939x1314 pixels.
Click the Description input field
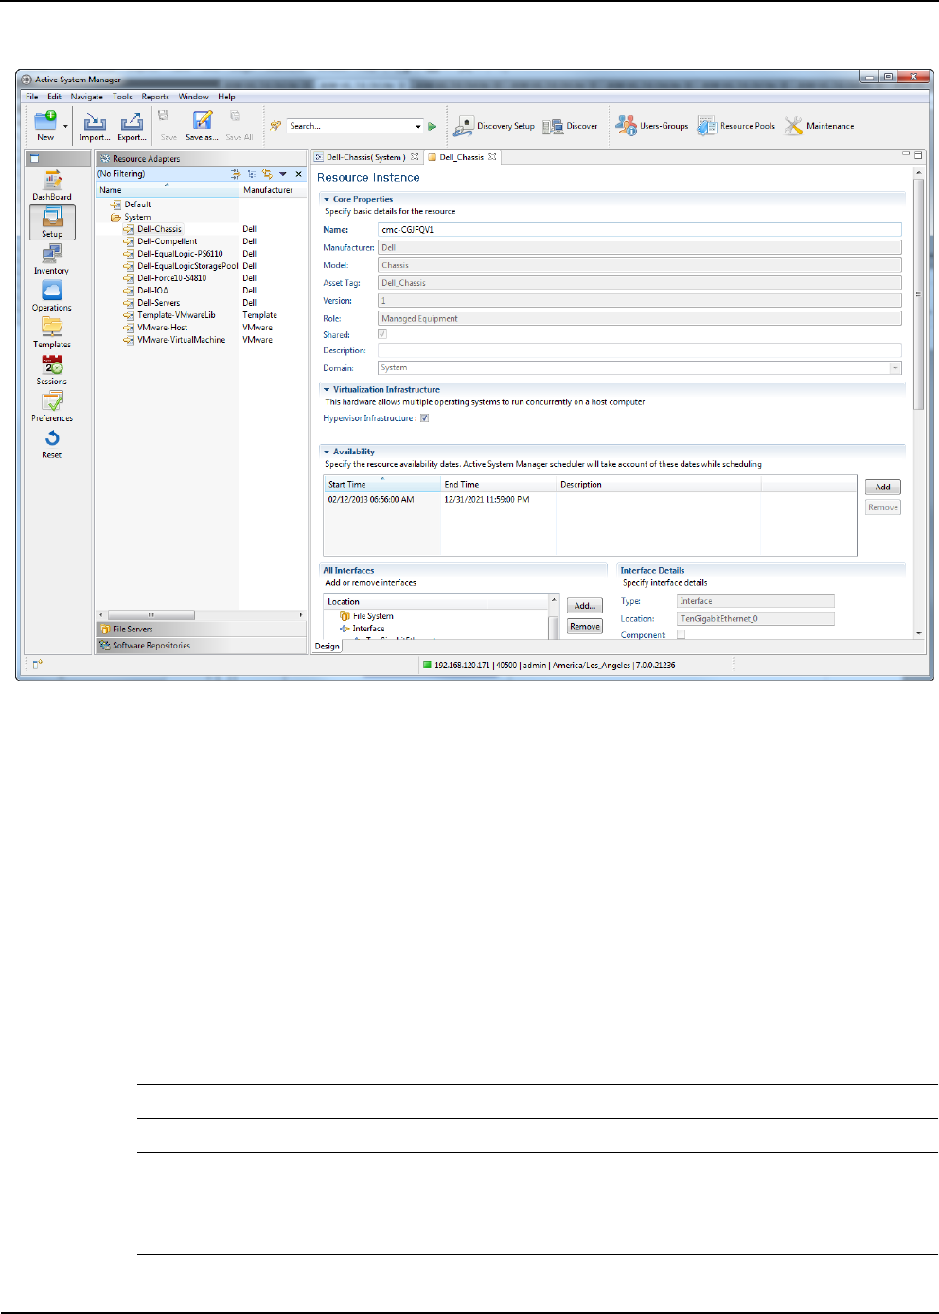[640, 350]
